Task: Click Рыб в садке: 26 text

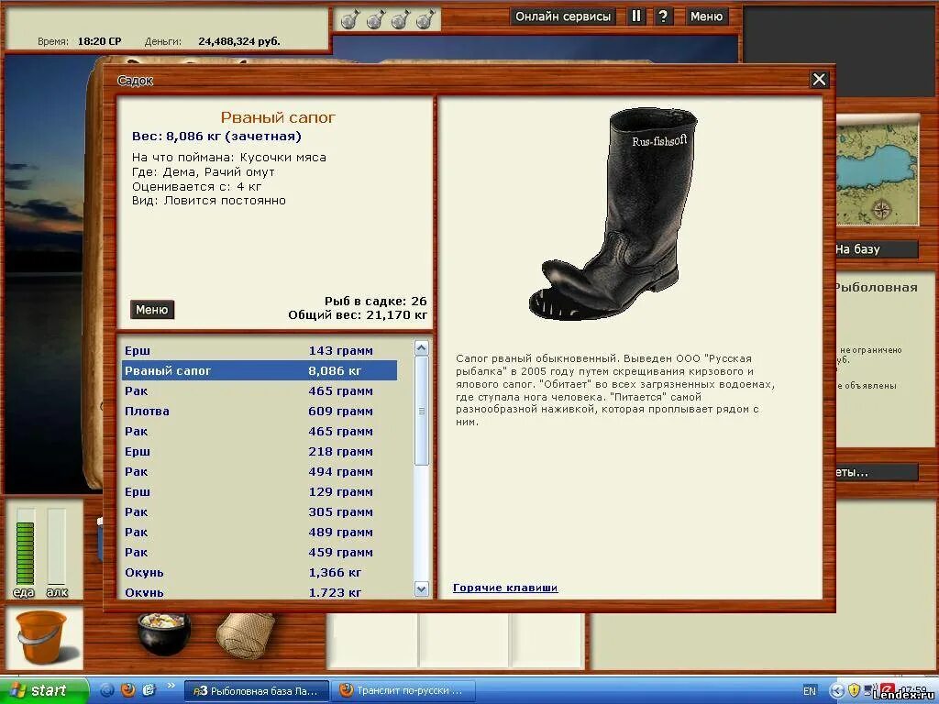Action: [x=375, y=301]
